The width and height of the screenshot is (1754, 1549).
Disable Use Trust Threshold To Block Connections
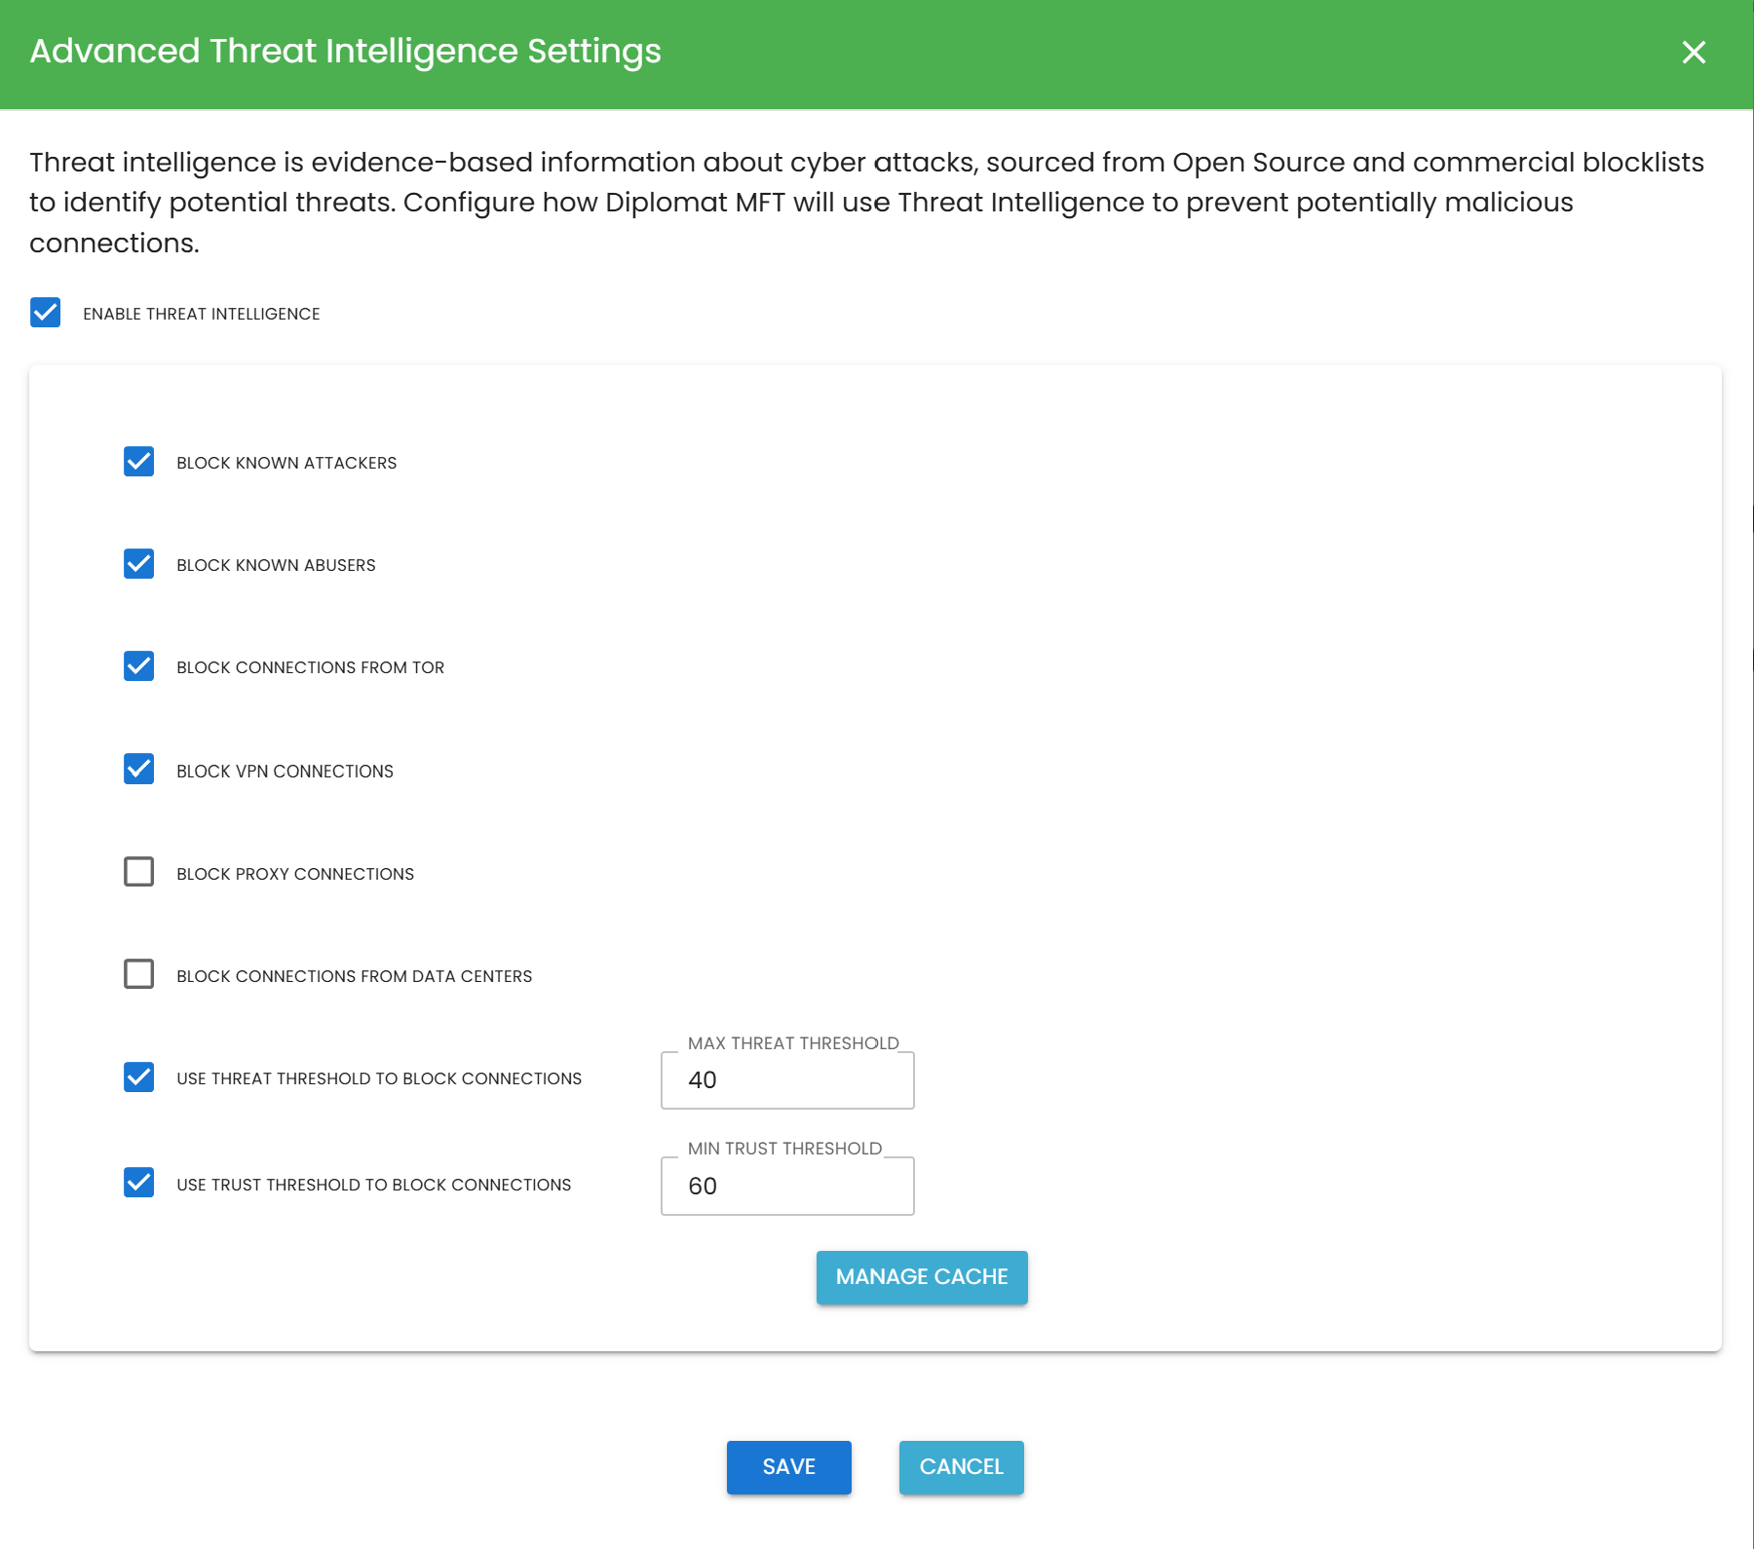pyautogui.click(x=138, y=1184)
